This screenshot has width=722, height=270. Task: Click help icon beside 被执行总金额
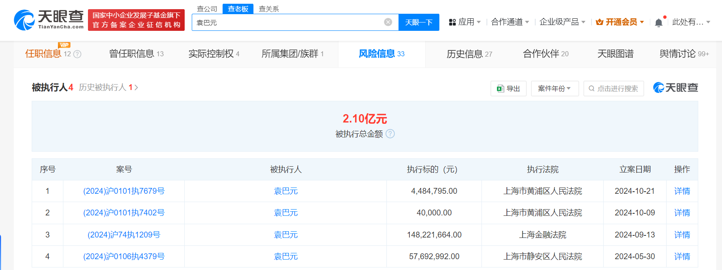[x=390, y=134]
